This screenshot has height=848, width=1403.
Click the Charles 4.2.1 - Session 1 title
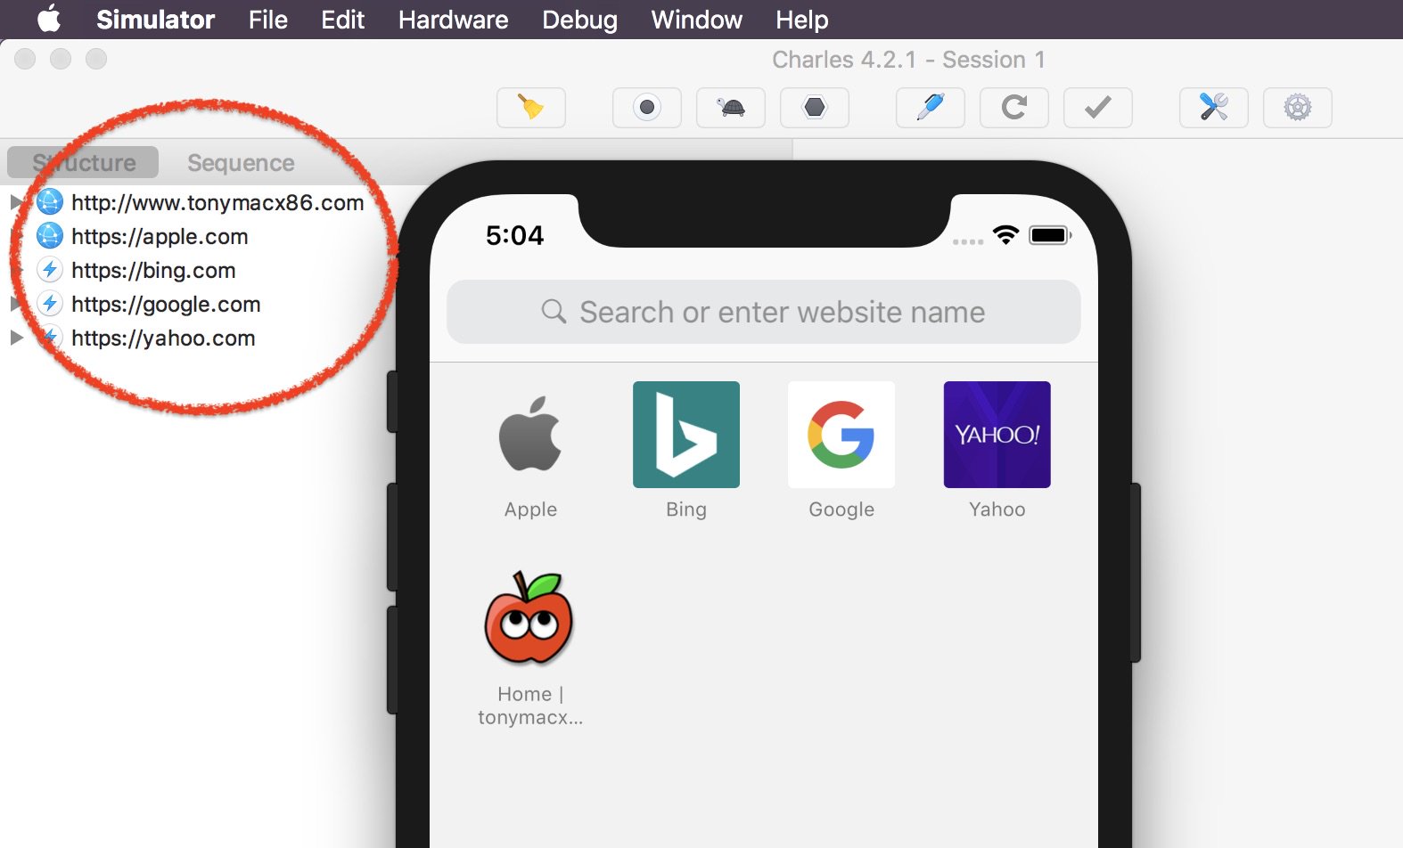908,60
